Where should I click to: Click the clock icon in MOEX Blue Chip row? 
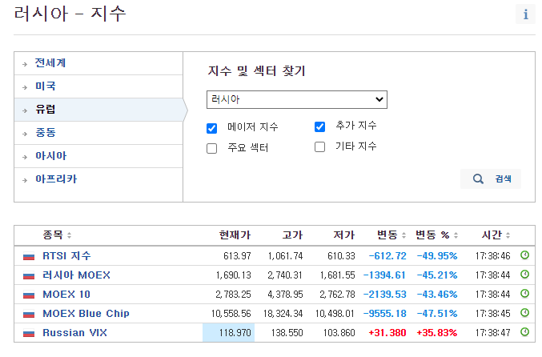pyautogui.click(x=524, y=313)
